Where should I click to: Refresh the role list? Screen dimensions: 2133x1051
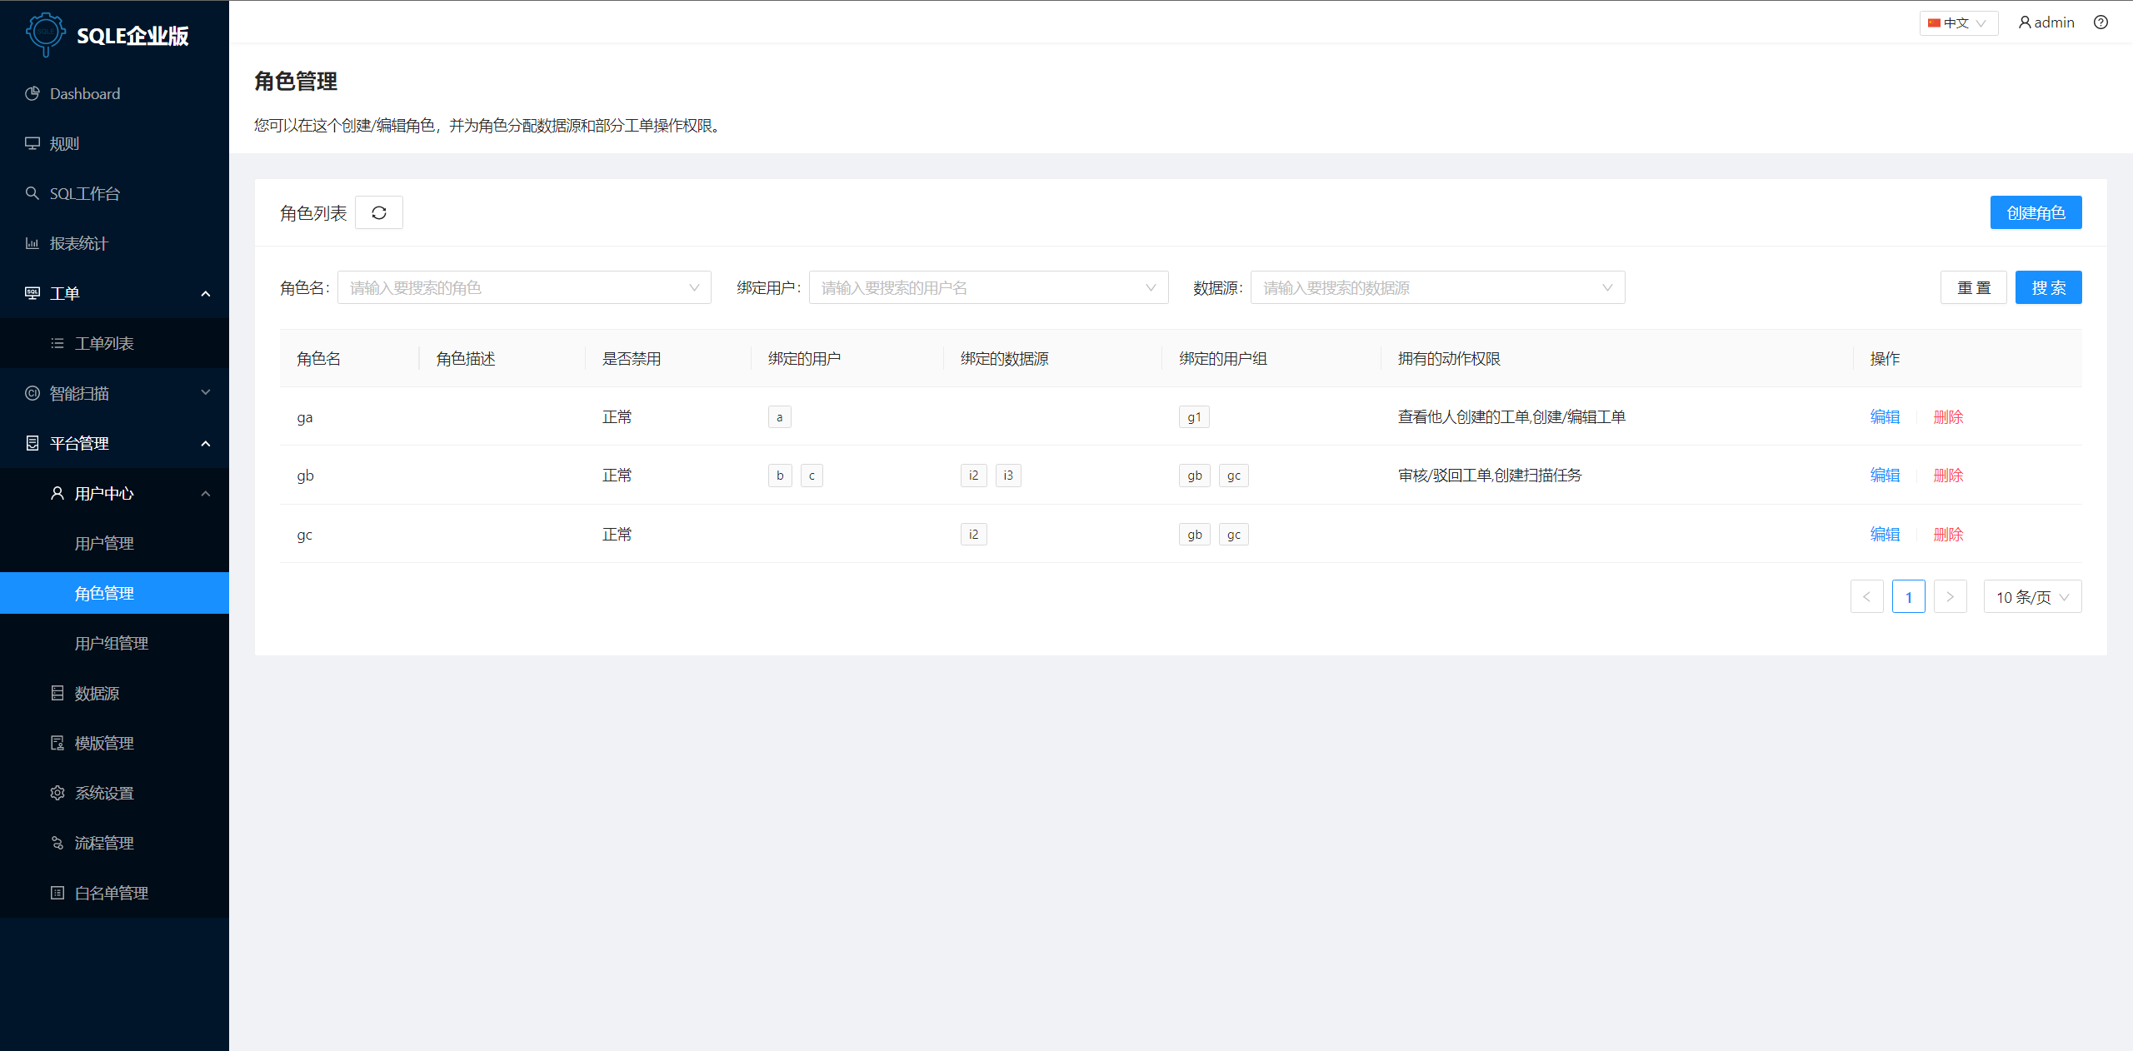[x=379, y=212]
